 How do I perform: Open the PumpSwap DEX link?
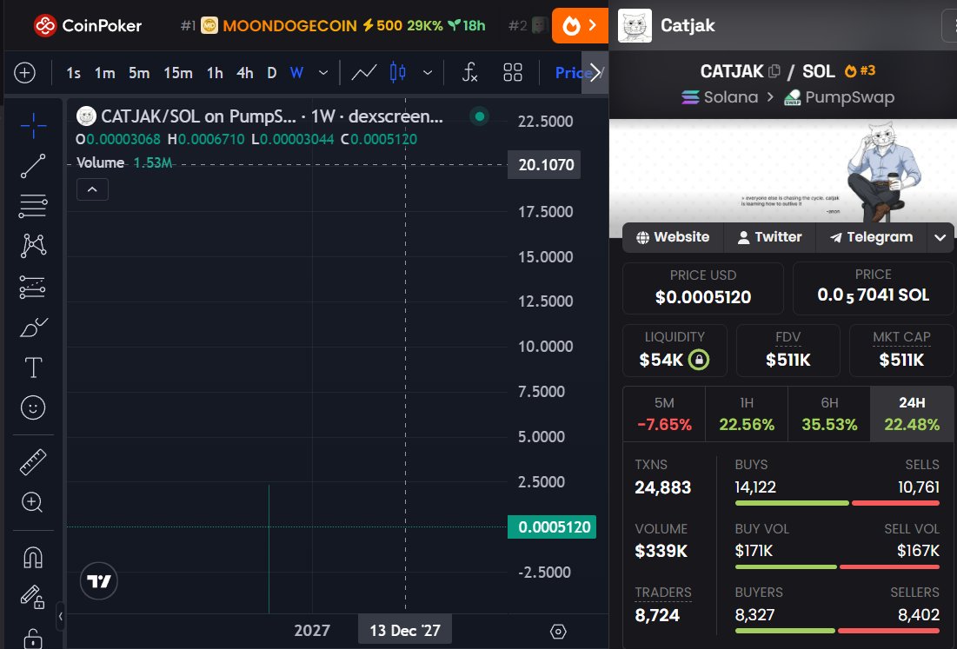coord(839,97)
